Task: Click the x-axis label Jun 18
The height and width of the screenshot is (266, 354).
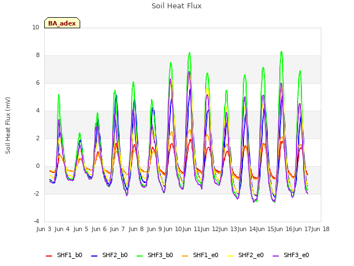Action: (x=320, y=229)
